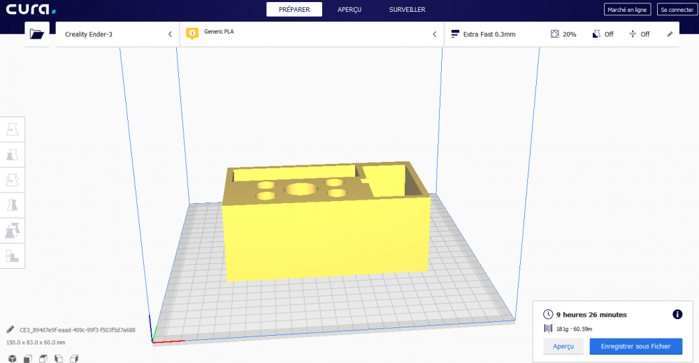This screenshot has height=363, width=699.
Task: Select the Support Blocker tool
Action: (x=12, y=256)
